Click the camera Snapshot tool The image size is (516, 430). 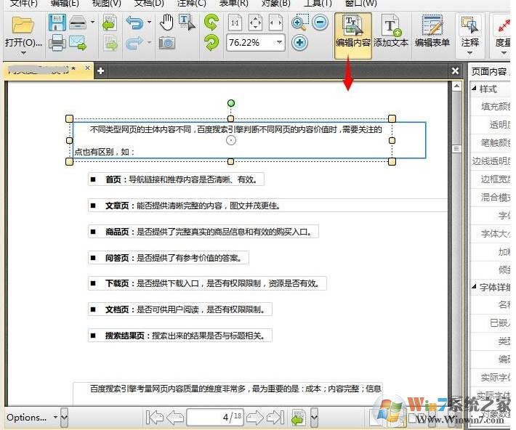tap(167, 44)
